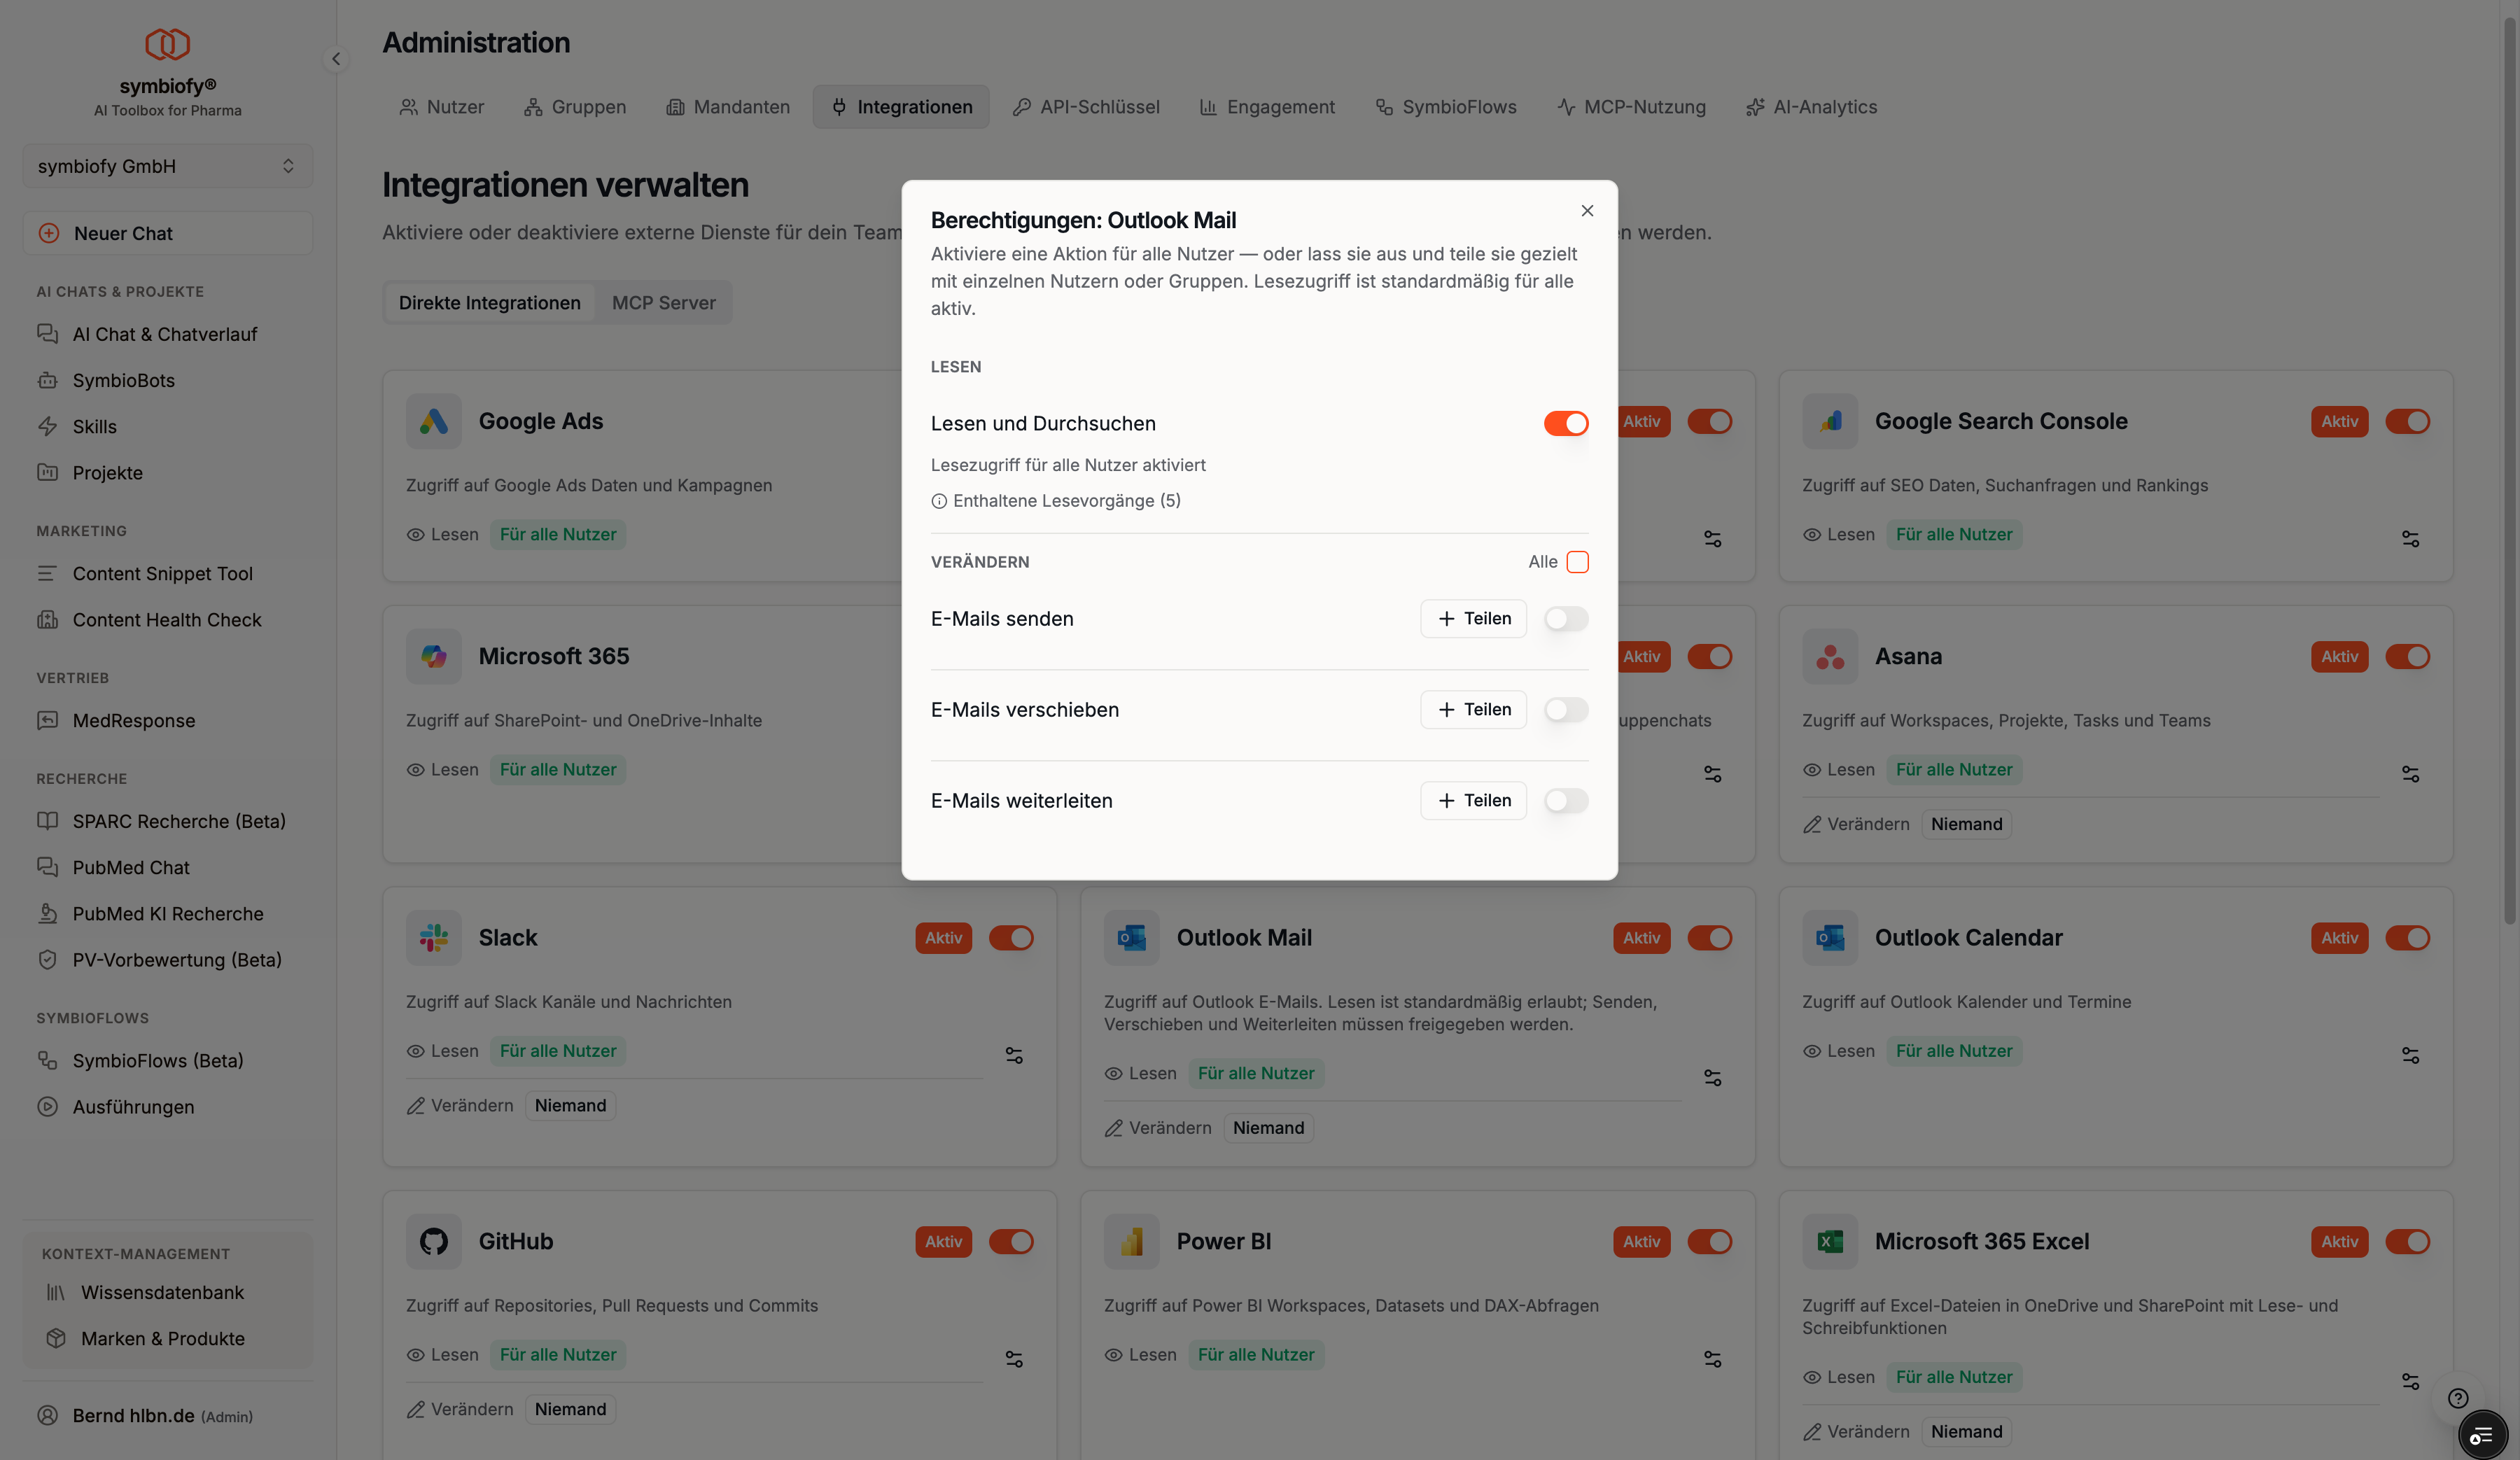The width and height of the screenshot is (2520, 1460).
Task: Click the SymbioFlows (Beta) icon
Action: point(47,1060)
